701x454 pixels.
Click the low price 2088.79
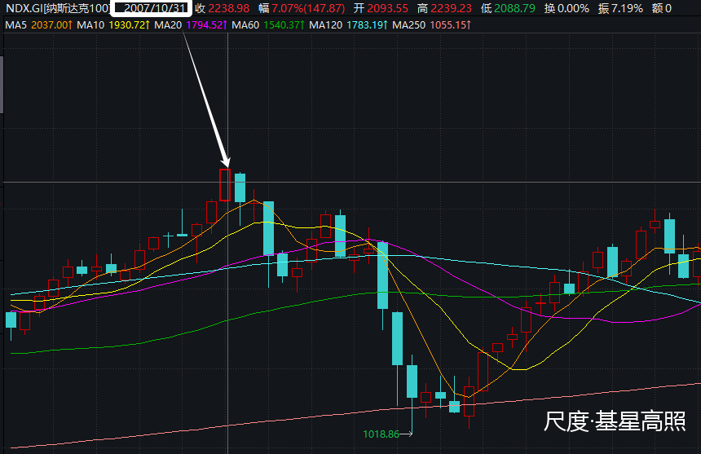click(514, 8)
